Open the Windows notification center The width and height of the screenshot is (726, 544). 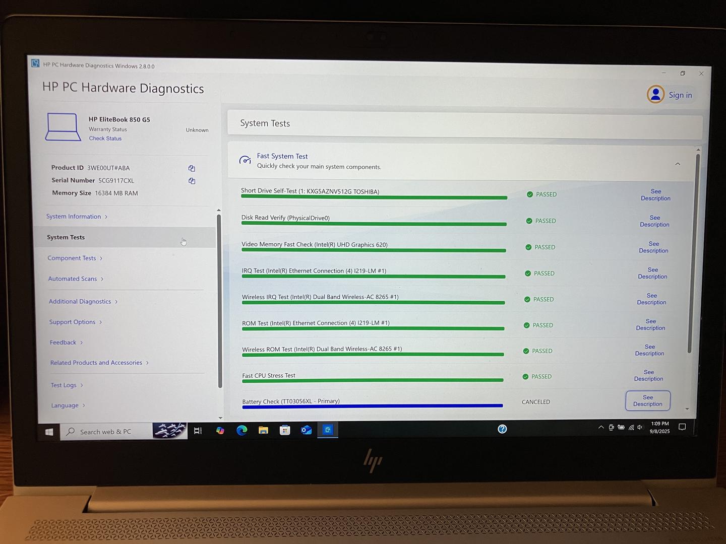click(x=682, y=427)
